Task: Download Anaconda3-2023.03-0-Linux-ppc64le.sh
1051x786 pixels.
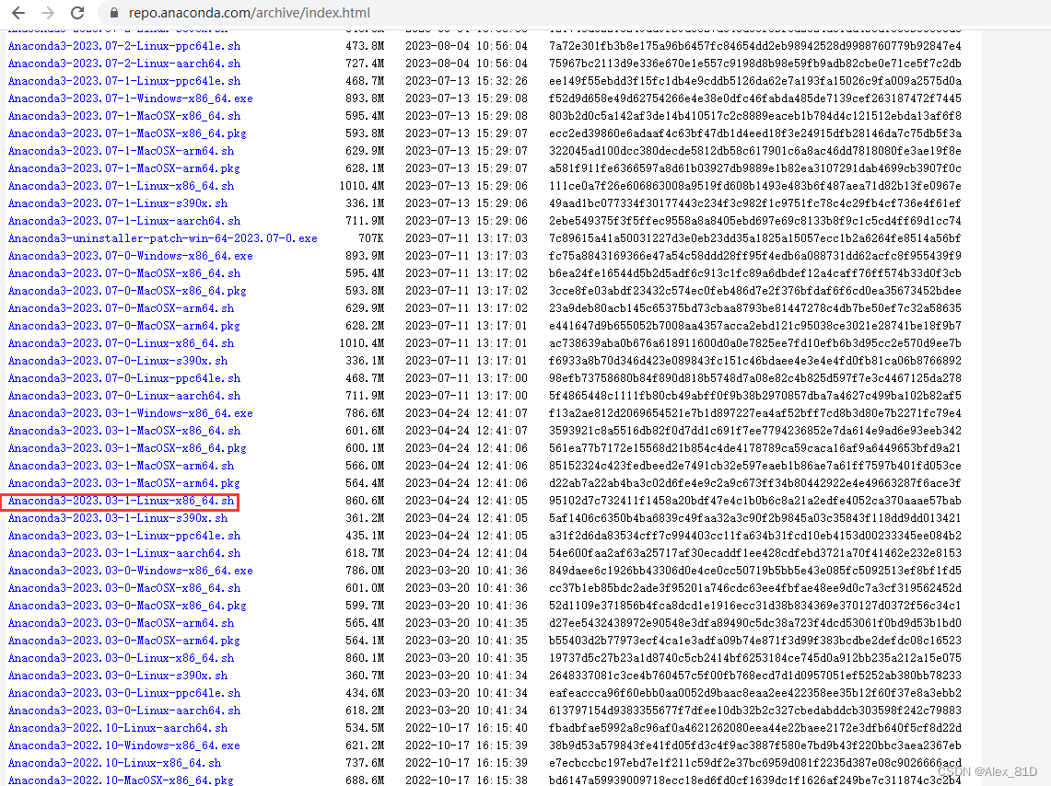Action: tap(124, 693)
